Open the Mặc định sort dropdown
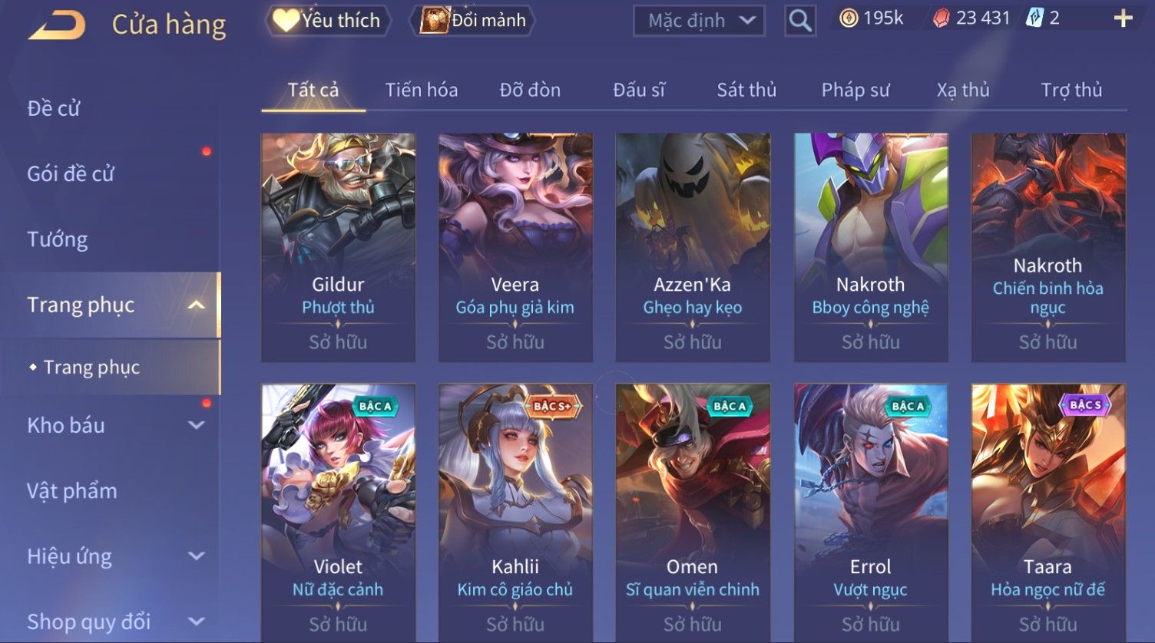This screenshot has width=1155, height=643. [699, 21]
